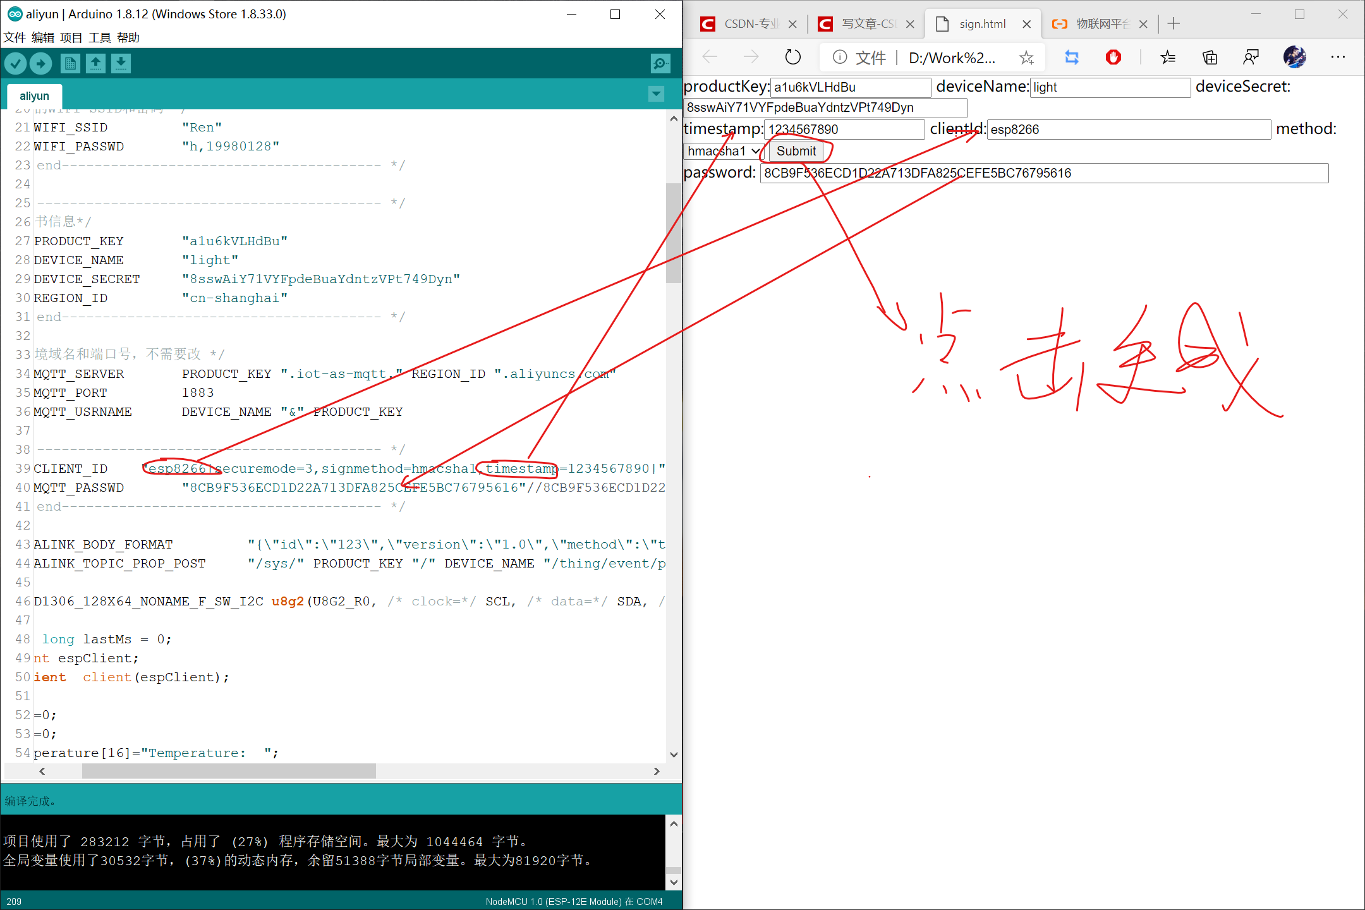
Task: Open the hmacsha1 method dropdown
Action: [x=722, y=151]
